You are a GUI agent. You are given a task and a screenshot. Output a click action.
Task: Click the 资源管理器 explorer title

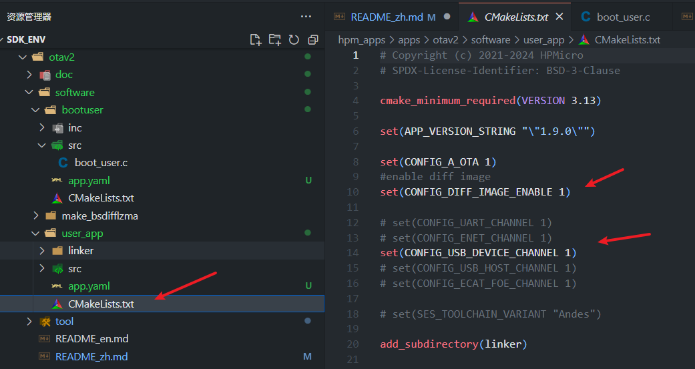click(29, 17)
